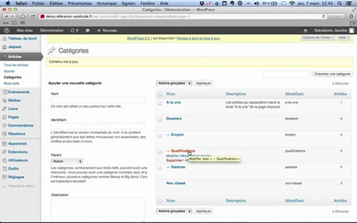
Task: Open the Signets menu
Action: 128,3
